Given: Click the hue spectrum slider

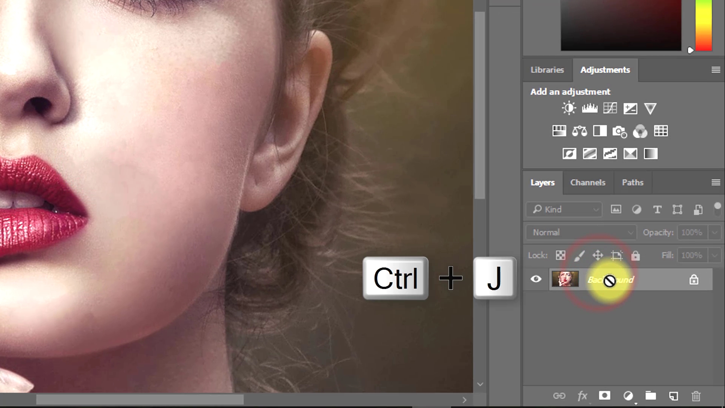Looking at the screenshot, I should pyautogui.click(x=704, y=25).
